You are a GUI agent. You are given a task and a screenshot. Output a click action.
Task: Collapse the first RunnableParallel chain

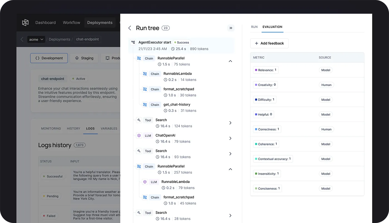(230, 61)
